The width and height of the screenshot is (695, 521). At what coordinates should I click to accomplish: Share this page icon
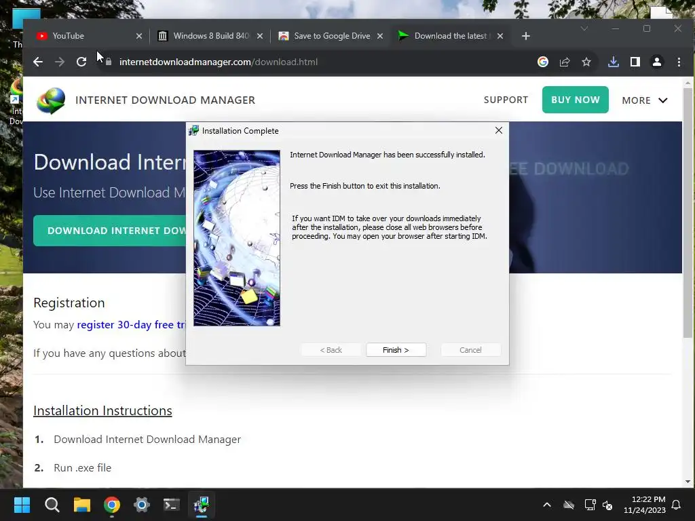point(565,62)
